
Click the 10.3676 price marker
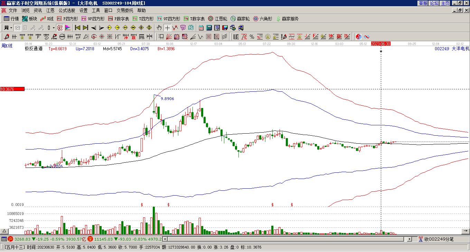(12, 89)
